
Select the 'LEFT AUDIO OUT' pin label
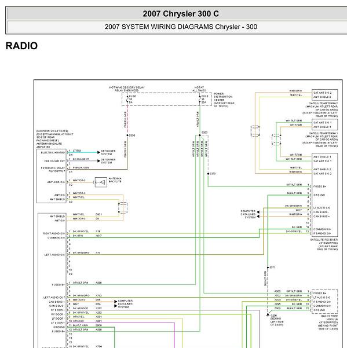[54, 298]
